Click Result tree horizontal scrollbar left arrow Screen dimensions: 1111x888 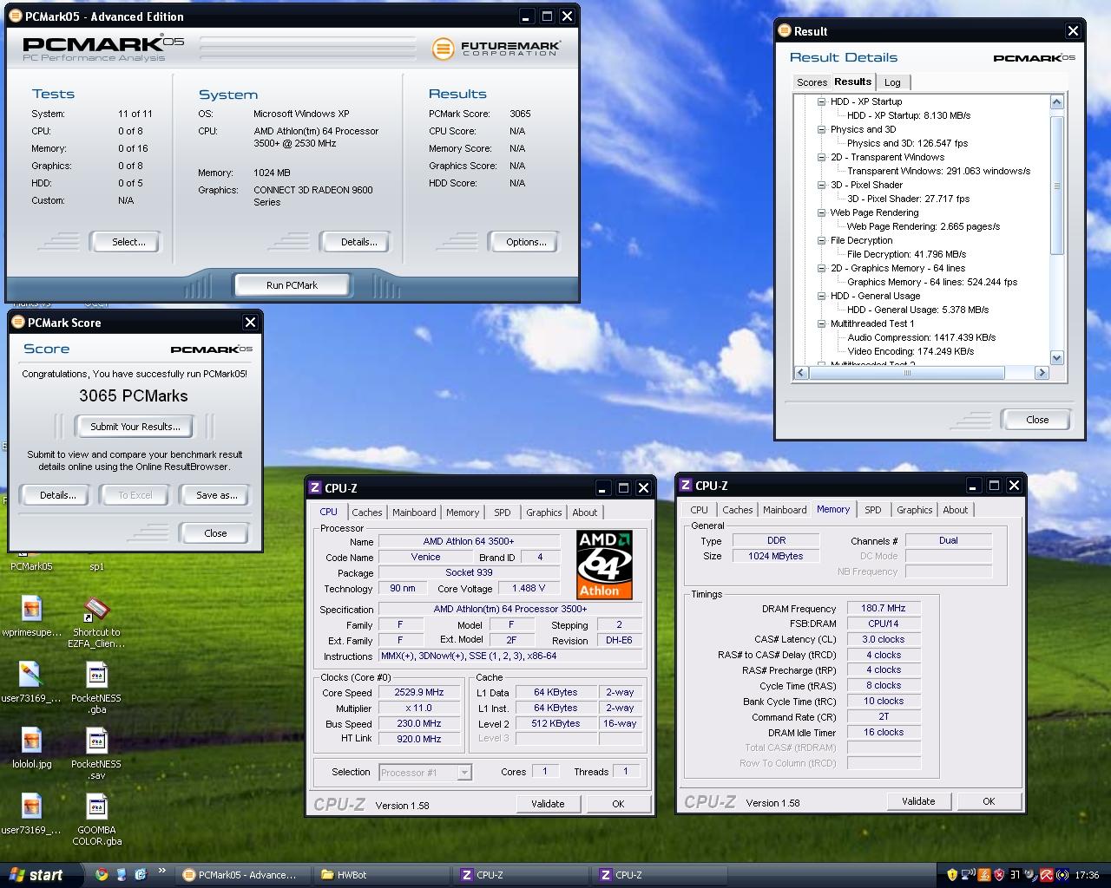point(800,372)
